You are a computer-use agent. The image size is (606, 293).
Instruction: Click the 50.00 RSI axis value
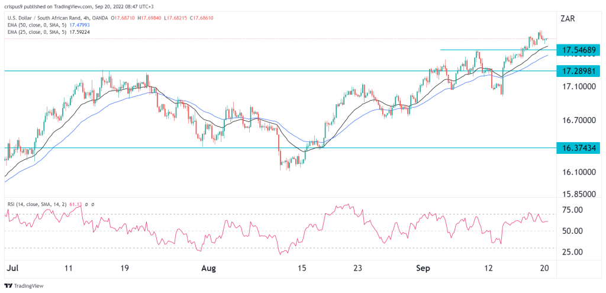(x=572, y=231)
